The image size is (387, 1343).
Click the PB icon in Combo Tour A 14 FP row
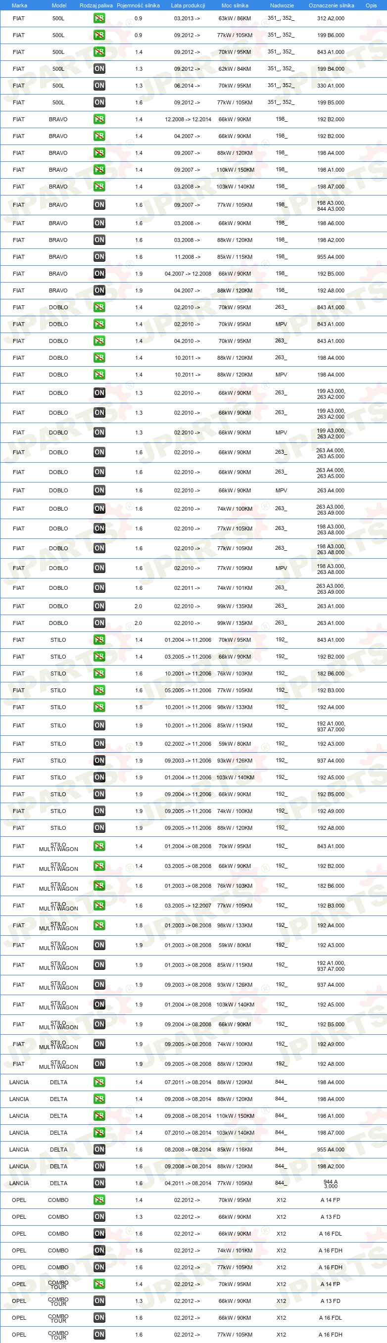point(99,1284)
